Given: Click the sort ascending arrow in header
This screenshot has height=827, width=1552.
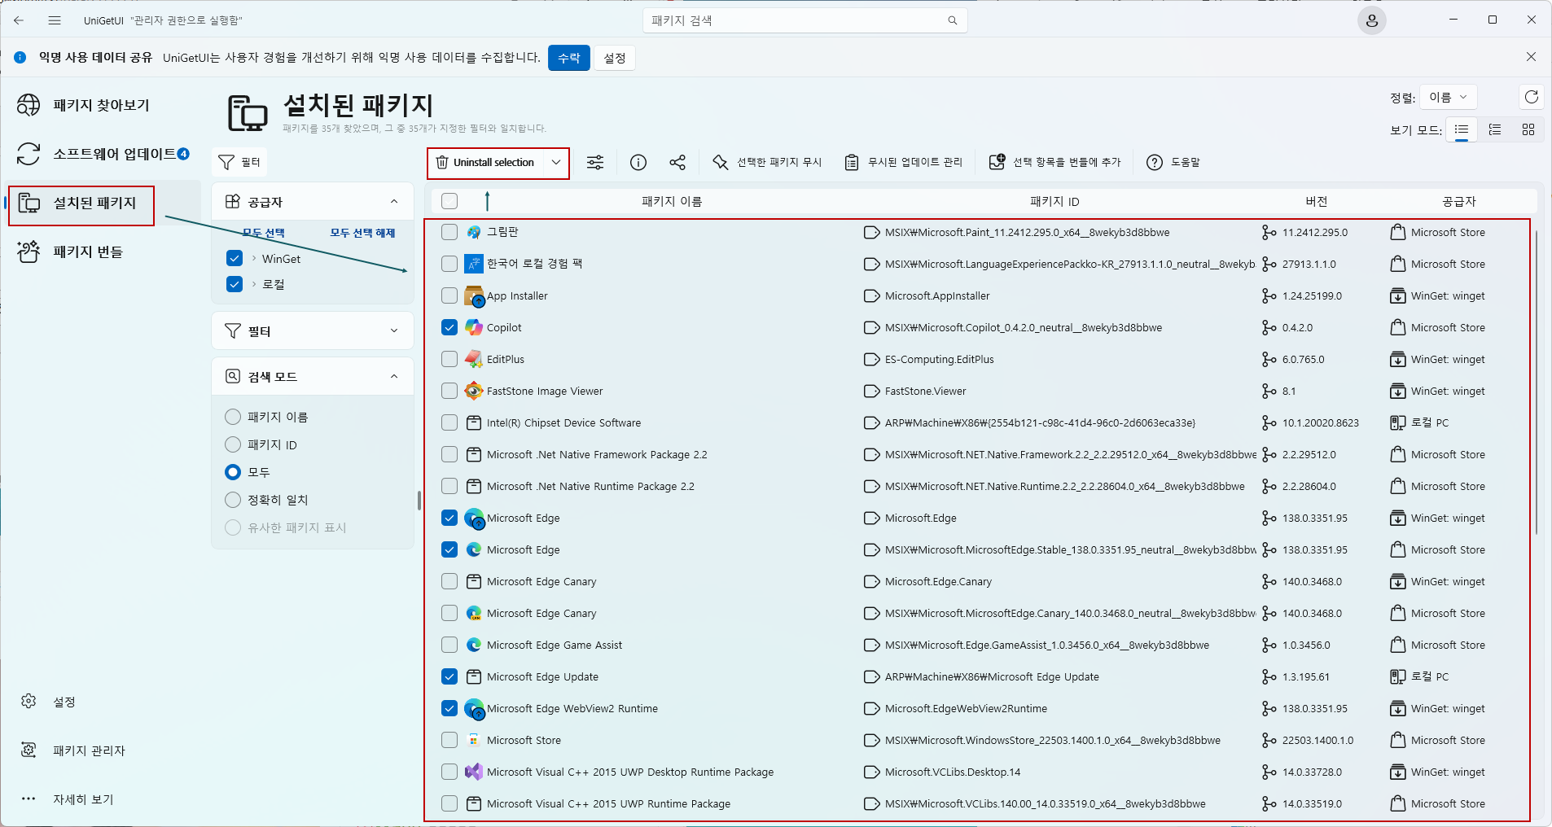Looking at the screenshot, I should click(x=487, y=201).
